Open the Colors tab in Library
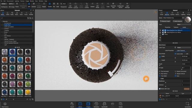This screenshot has height=108, width=192. point(7,13)
